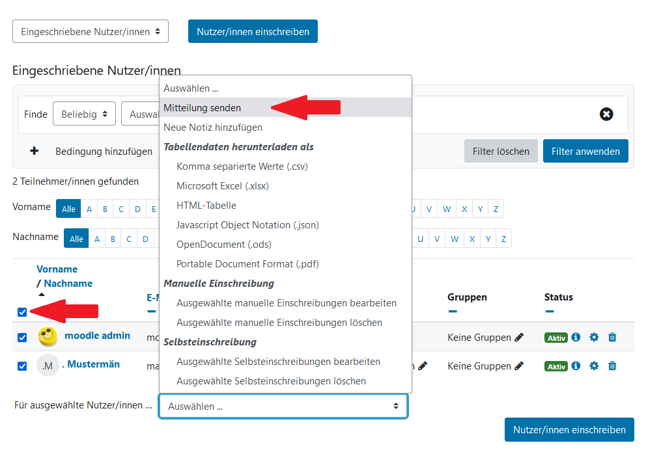Open the Beliebig match-type dropdown
646x454 pixels.
(84, 114)
